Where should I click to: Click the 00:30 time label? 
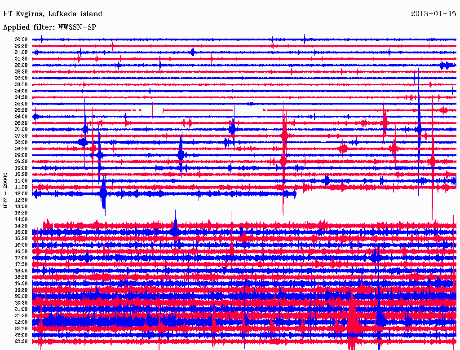[x=21, y=46]
